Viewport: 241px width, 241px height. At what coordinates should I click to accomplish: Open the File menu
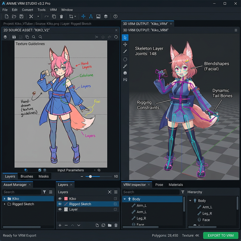5,10
